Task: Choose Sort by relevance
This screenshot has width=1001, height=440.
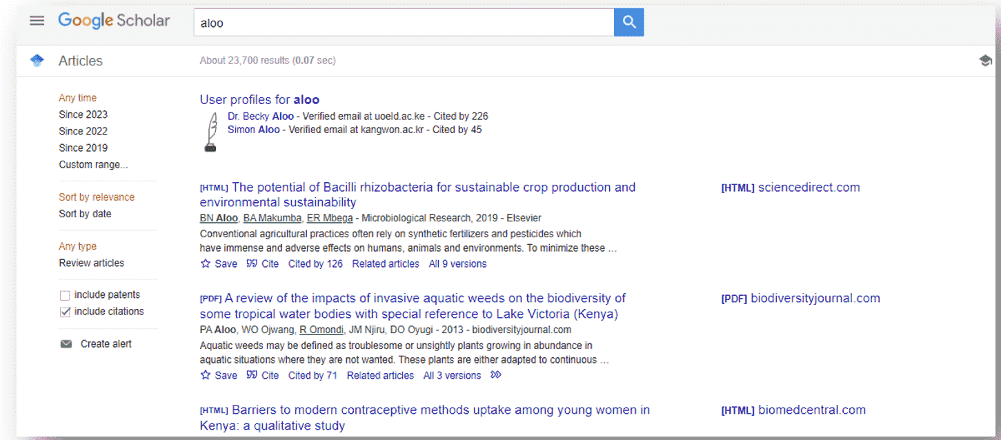Action: click(x=97, y=197)
